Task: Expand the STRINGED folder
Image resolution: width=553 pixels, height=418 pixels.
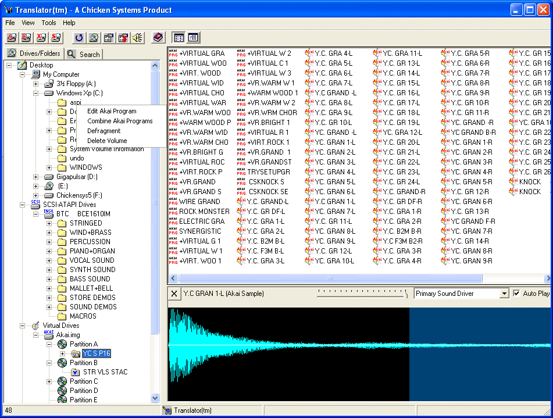Action: coord(49,223)
